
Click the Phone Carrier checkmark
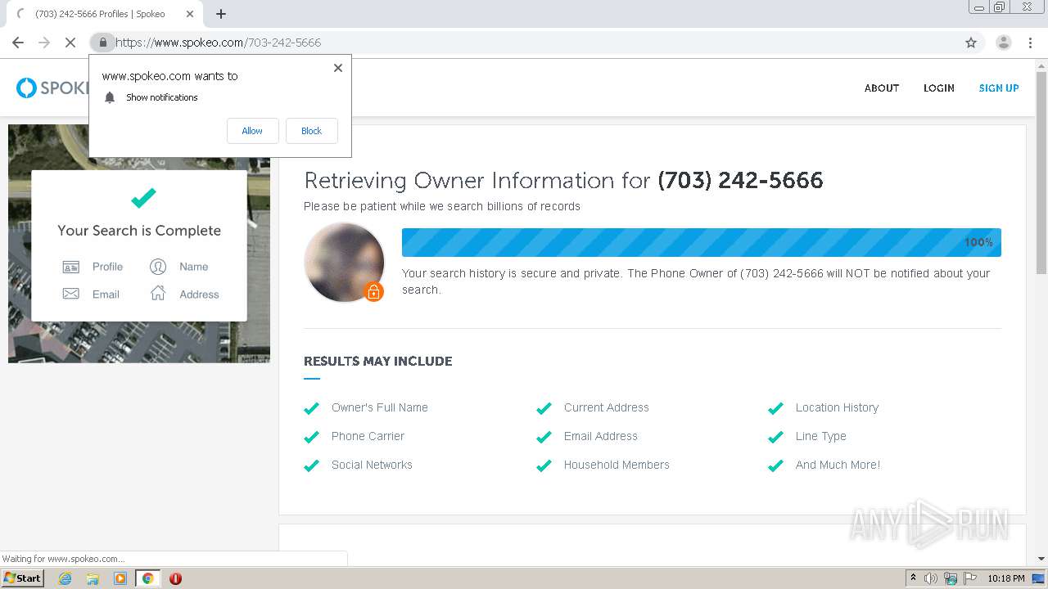(x=311, y=437)
